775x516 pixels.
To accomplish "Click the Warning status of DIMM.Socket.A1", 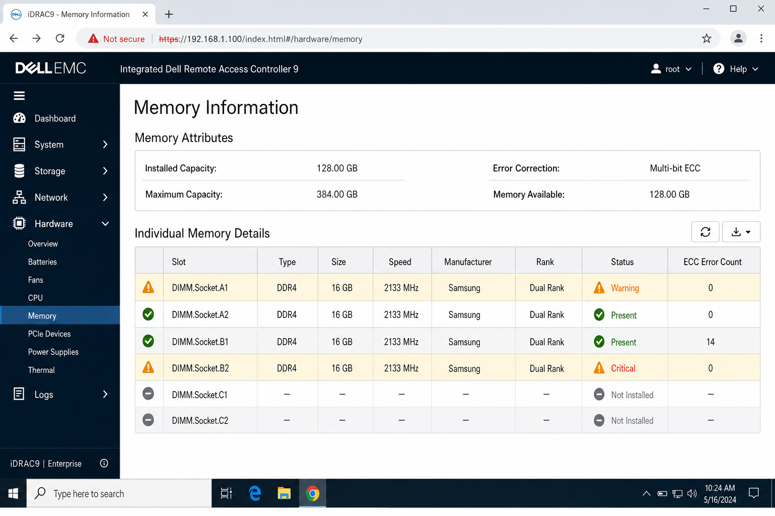I will 625,288.
